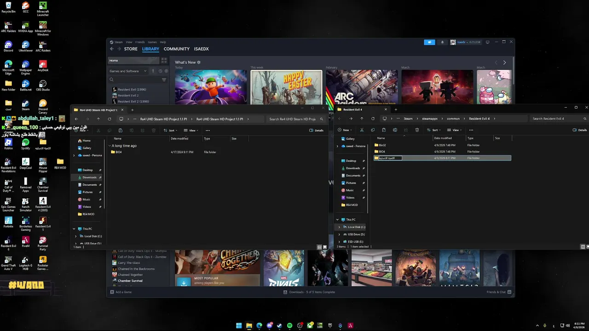The height and width of the screenshot is (331, 589).
Task: Click Paste icon in Re4 UHD window
Action: (x=120, y=131)
